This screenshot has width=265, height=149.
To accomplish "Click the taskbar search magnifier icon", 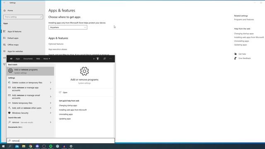I will [x=10, y=146].
